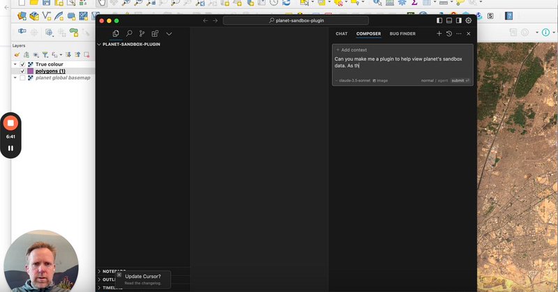Image resolution: width=558 pixels, height=292 pixels.
Task: Select normal composer mode
Action: (x=427, y=81)
